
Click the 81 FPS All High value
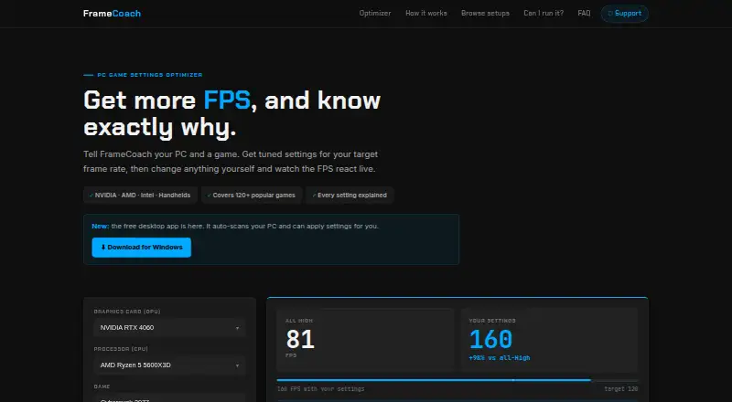300,339
